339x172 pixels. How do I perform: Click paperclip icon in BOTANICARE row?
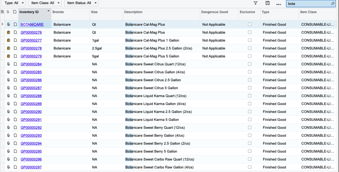tap(8, 24)
